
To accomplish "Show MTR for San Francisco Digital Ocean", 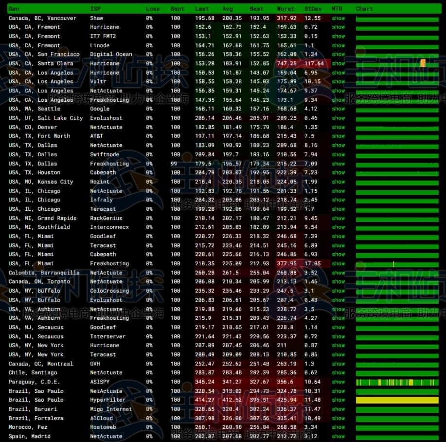I will 338,55.
